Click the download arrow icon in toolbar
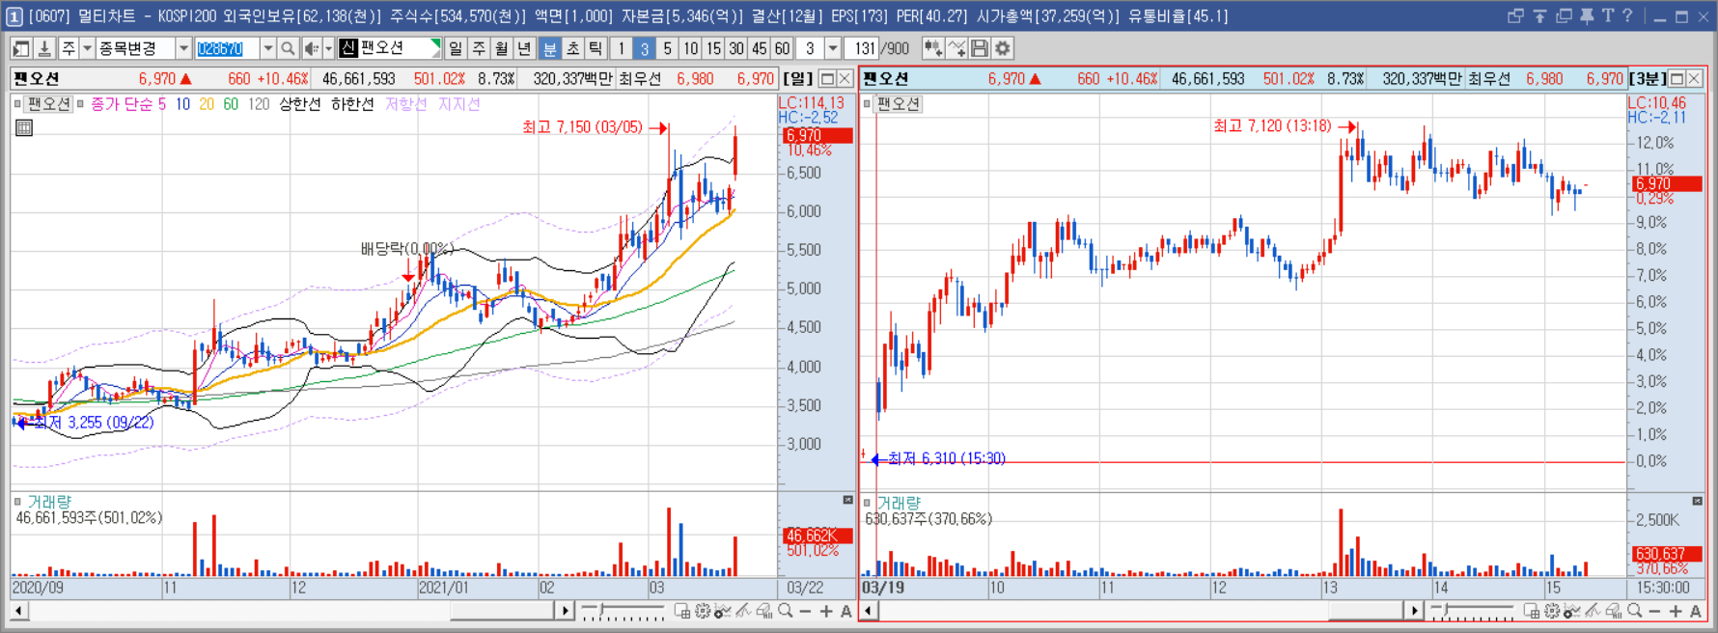 [x=43, y=48]
